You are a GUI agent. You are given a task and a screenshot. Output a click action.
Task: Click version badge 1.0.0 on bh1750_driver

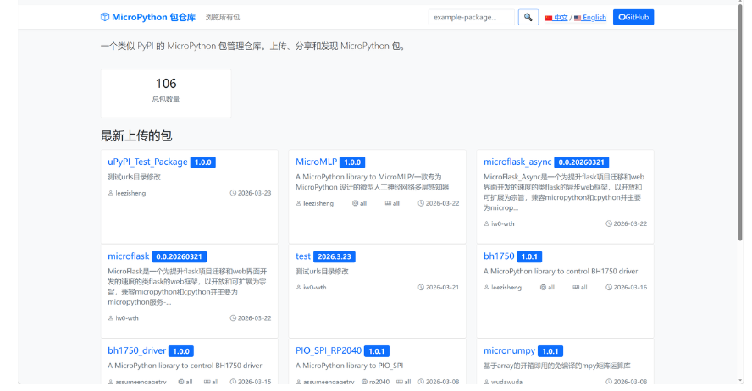pos(181,351)
